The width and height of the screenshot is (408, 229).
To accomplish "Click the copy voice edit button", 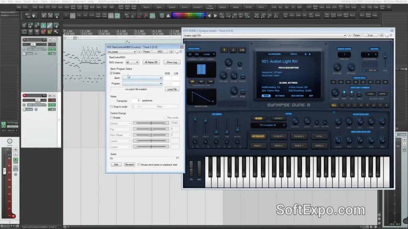I will [371, 94].
